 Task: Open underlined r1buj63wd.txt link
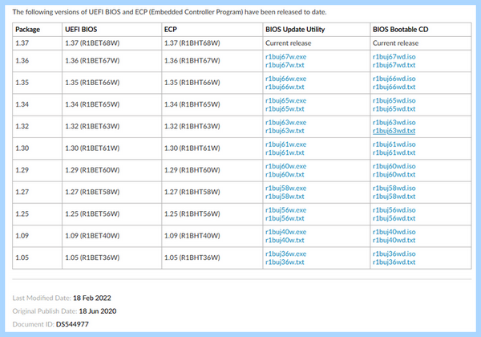(x=394, y=131)
